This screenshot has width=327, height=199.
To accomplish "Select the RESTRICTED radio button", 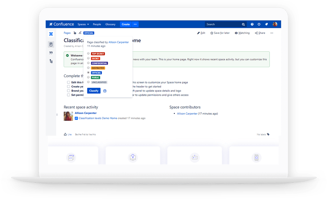I will 88,68.
